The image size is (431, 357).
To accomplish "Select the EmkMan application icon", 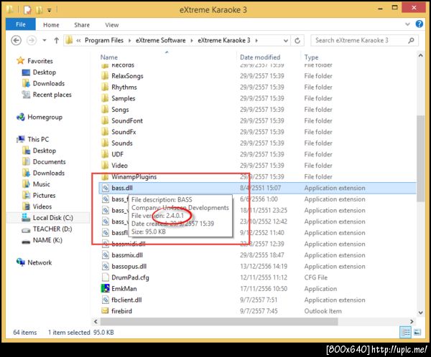I will pyautogui.click(x=106, y=288).
